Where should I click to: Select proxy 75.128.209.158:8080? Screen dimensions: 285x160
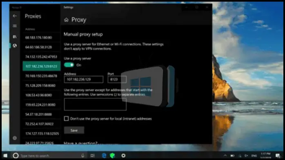pos(41,86)
